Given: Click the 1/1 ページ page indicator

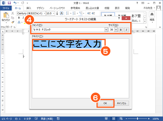Looking at the screenshot, I should [7, 119].
